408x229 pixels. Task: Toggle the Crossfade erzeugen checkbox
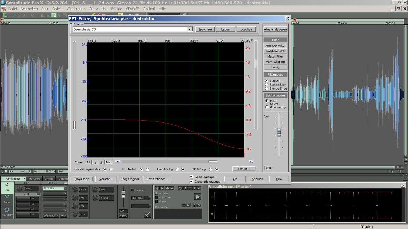click(x=192, y=181)
